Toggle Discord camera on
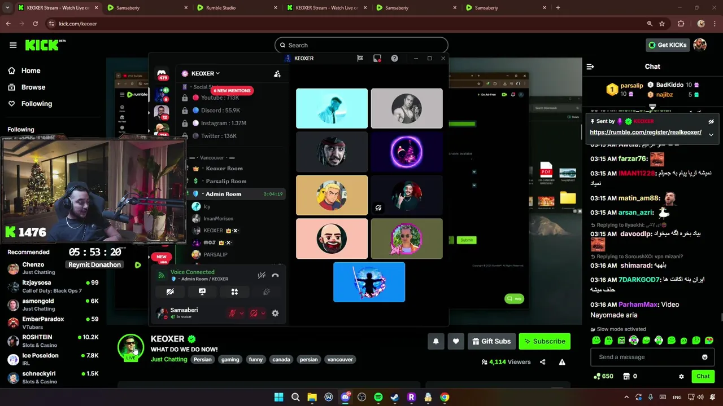Viewport: 723px width, 406px height. [170, 292]
